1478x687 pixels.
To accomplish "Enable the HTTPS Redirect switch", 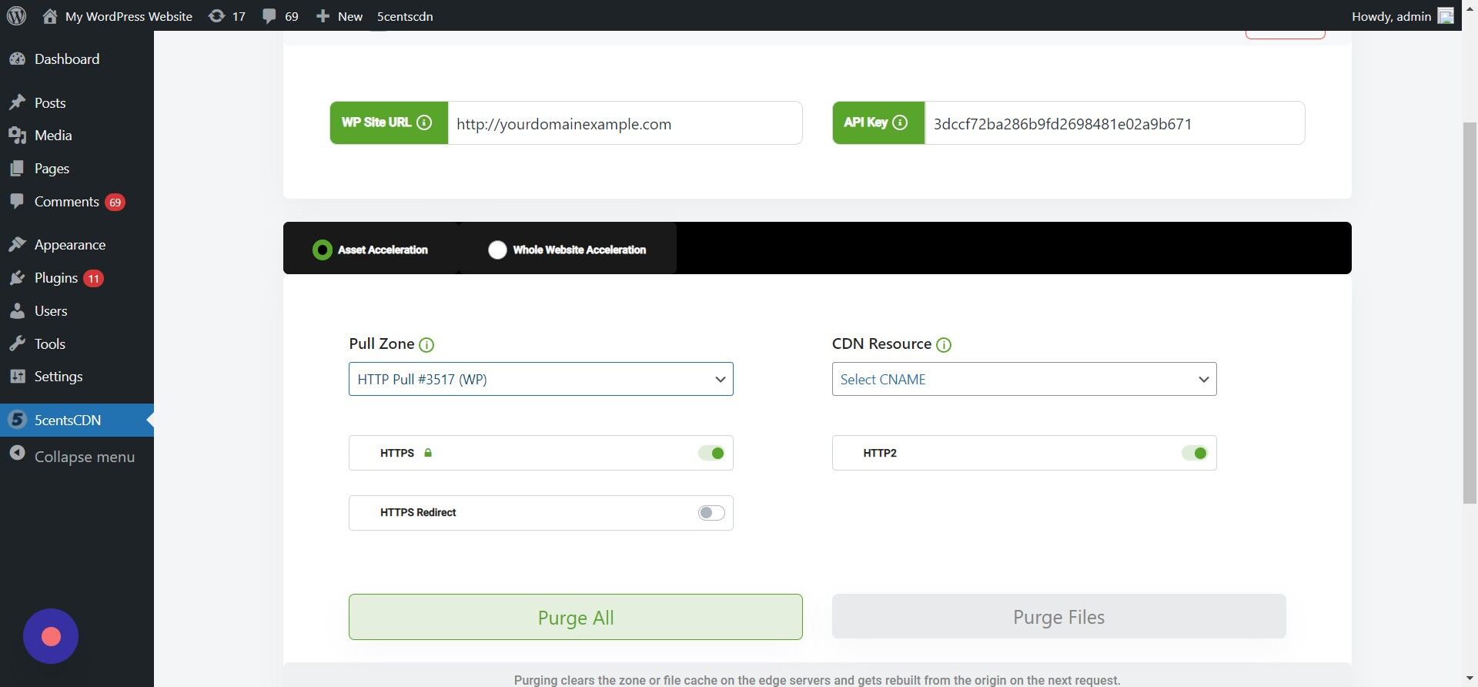I will 711,513.
